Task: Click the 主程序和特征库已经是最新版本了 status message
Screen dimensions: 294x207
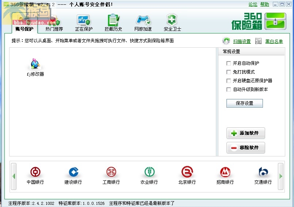Action: [x=142, y=203]
